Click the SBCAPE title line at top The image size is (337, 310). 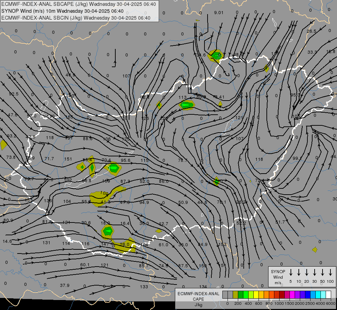(x=79, y=4)
